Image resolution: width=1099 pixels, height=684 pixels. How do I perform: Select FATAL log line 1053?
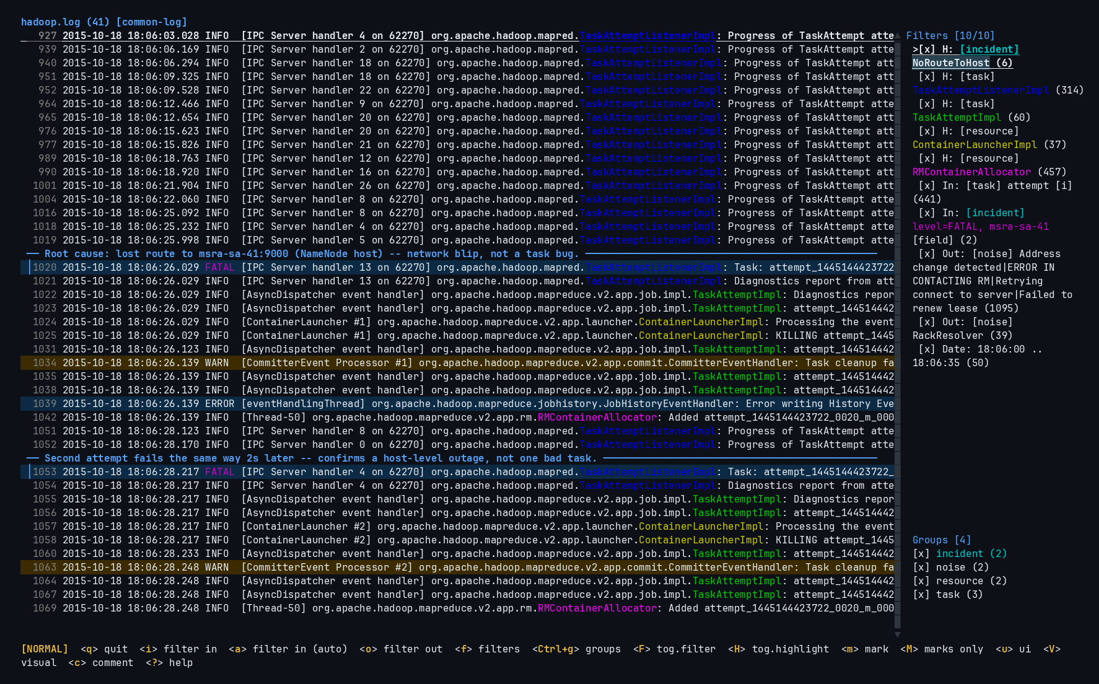click(457, 472)
